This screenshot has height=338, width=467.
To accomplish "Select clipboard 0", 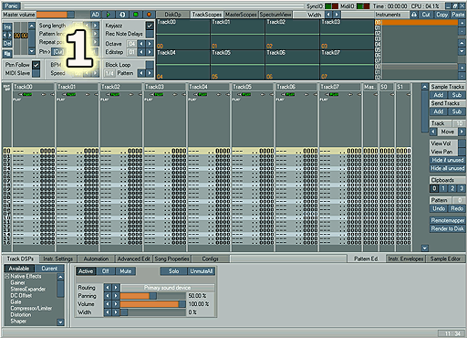I will (434, 188).
